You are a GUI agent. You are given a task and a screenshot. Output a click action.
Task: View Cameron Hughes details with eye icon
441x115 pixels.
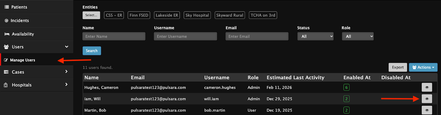pos(427,87)
